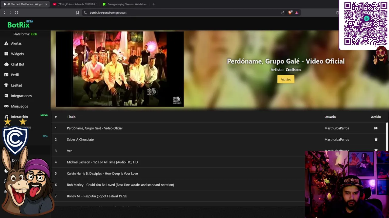Click the artist name Codiscos
Image resolution: width=389 pixels, height=218 pixels.
point(293,70)
